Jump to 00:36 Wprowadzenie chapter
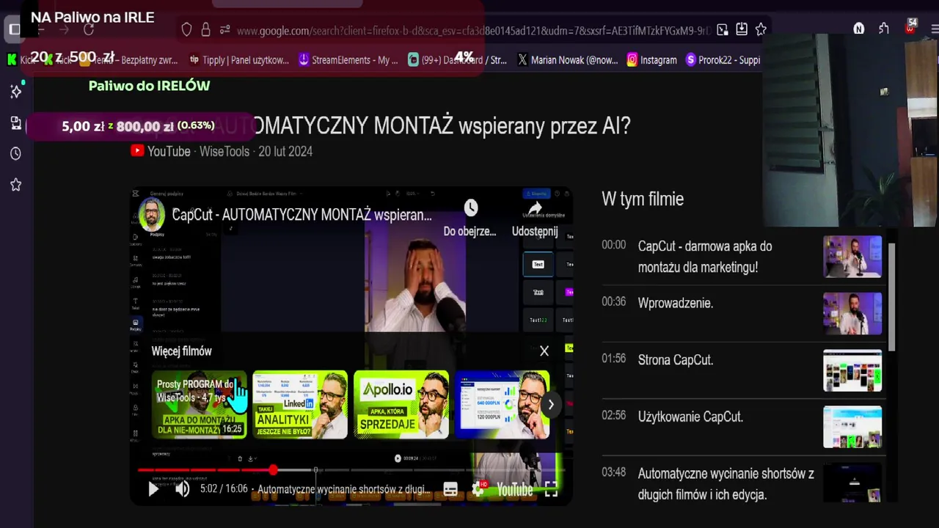The height and width of the screenshot is (528, 939). [x=742, y=313]
